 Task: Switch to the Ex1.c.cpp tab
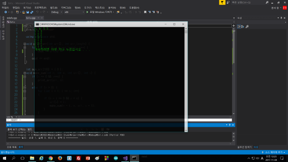pos(31,18)
